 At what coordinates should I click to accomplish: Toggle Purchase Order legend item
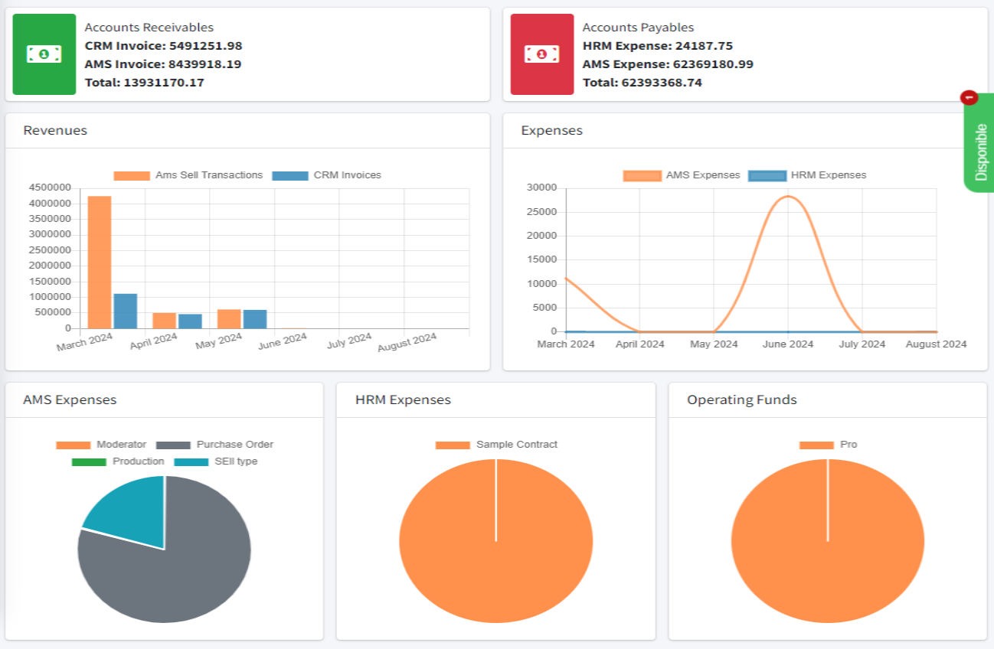coord(214,445)
